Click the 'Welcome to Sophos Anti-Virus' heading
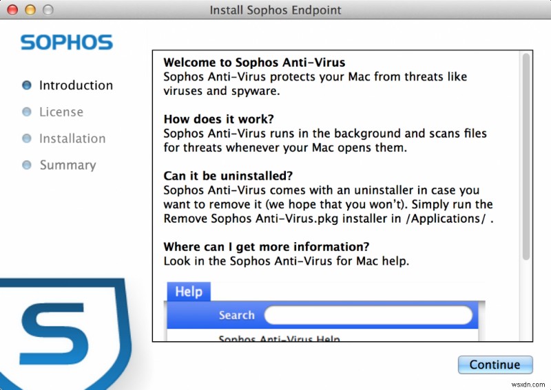 [254, 63]
